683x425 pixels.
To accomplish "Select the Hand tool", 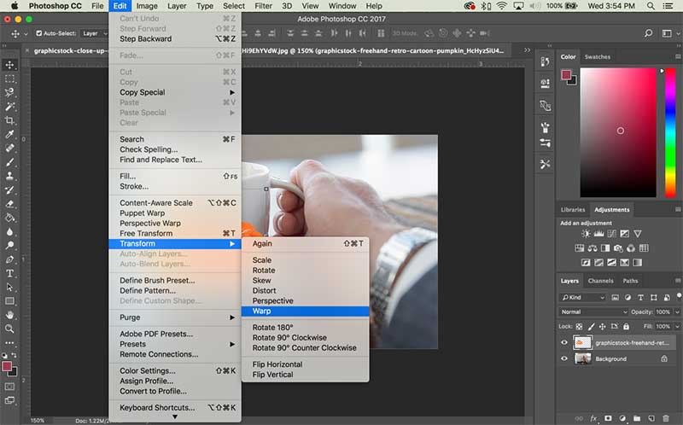I will pyautogui.click(x=9, y=315).
